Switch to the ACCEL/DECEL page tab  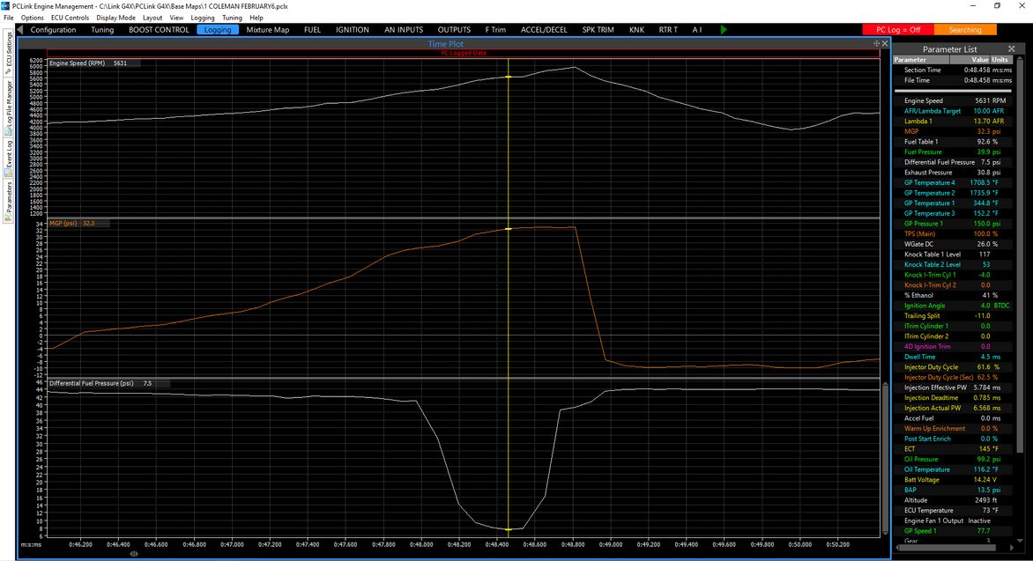click(544, 30)
